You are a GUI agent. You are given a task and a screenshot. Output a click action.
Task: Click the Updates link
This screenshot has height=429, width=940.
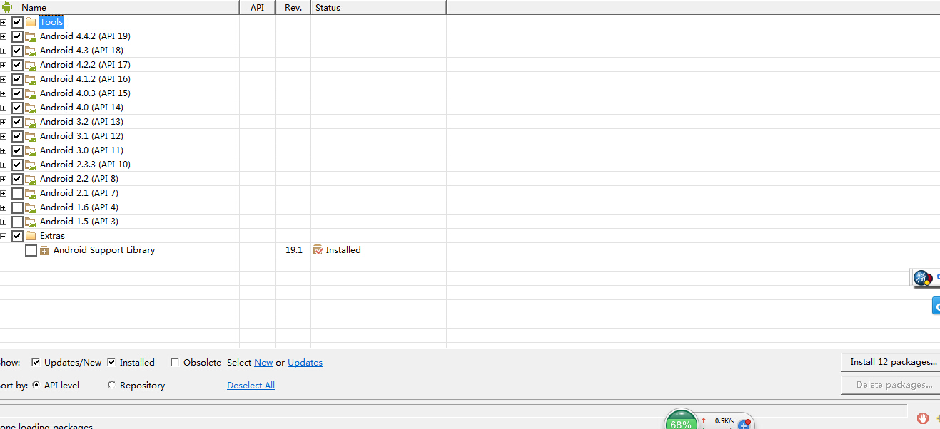click(305, 363)
